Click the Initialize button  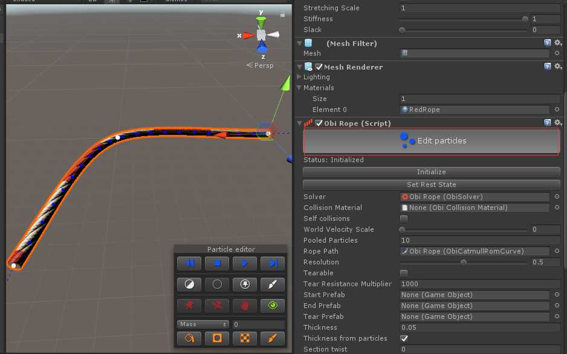[432, 172]
